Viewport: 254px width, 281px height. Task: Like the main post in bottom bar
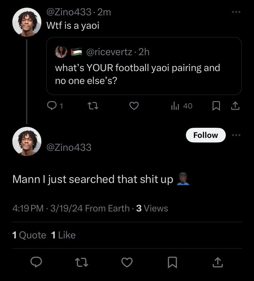coord(127,262)
